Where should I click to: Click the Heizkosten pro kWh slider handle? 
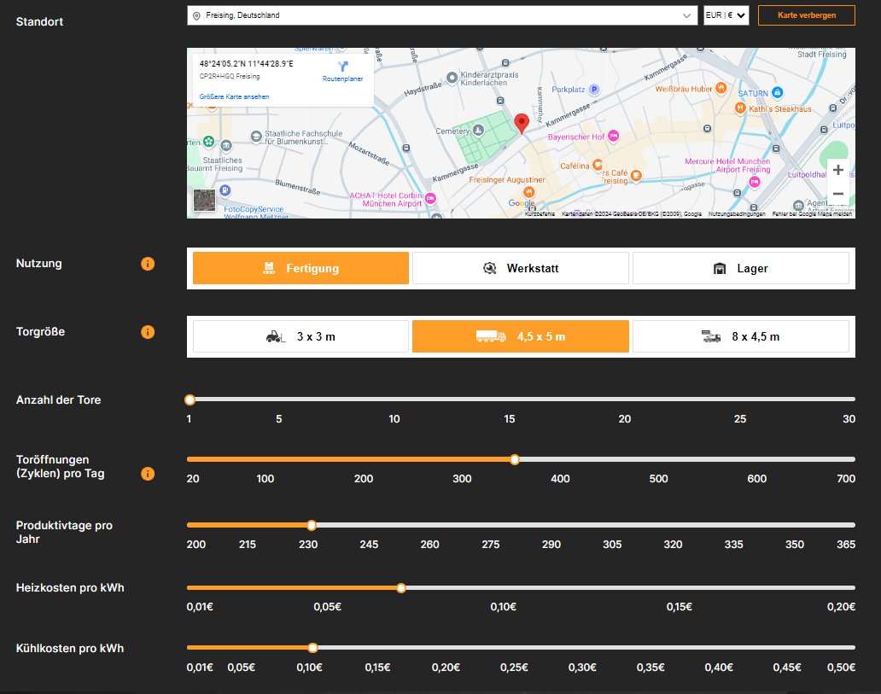(x=401, y=587)
